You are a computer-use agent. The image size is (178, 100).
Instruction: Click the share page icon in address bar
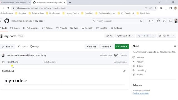[150, 8]
